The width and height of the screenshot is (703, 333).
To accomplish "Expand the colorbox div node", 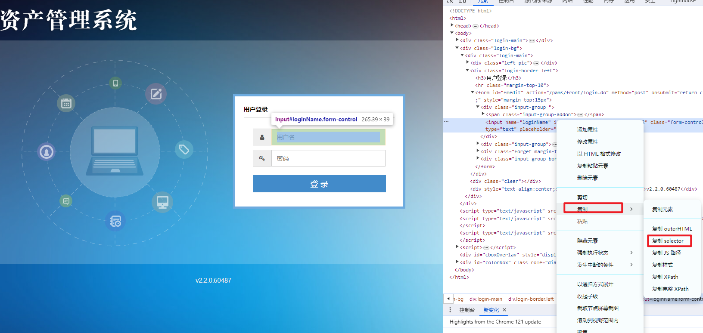I will point(457,262).
